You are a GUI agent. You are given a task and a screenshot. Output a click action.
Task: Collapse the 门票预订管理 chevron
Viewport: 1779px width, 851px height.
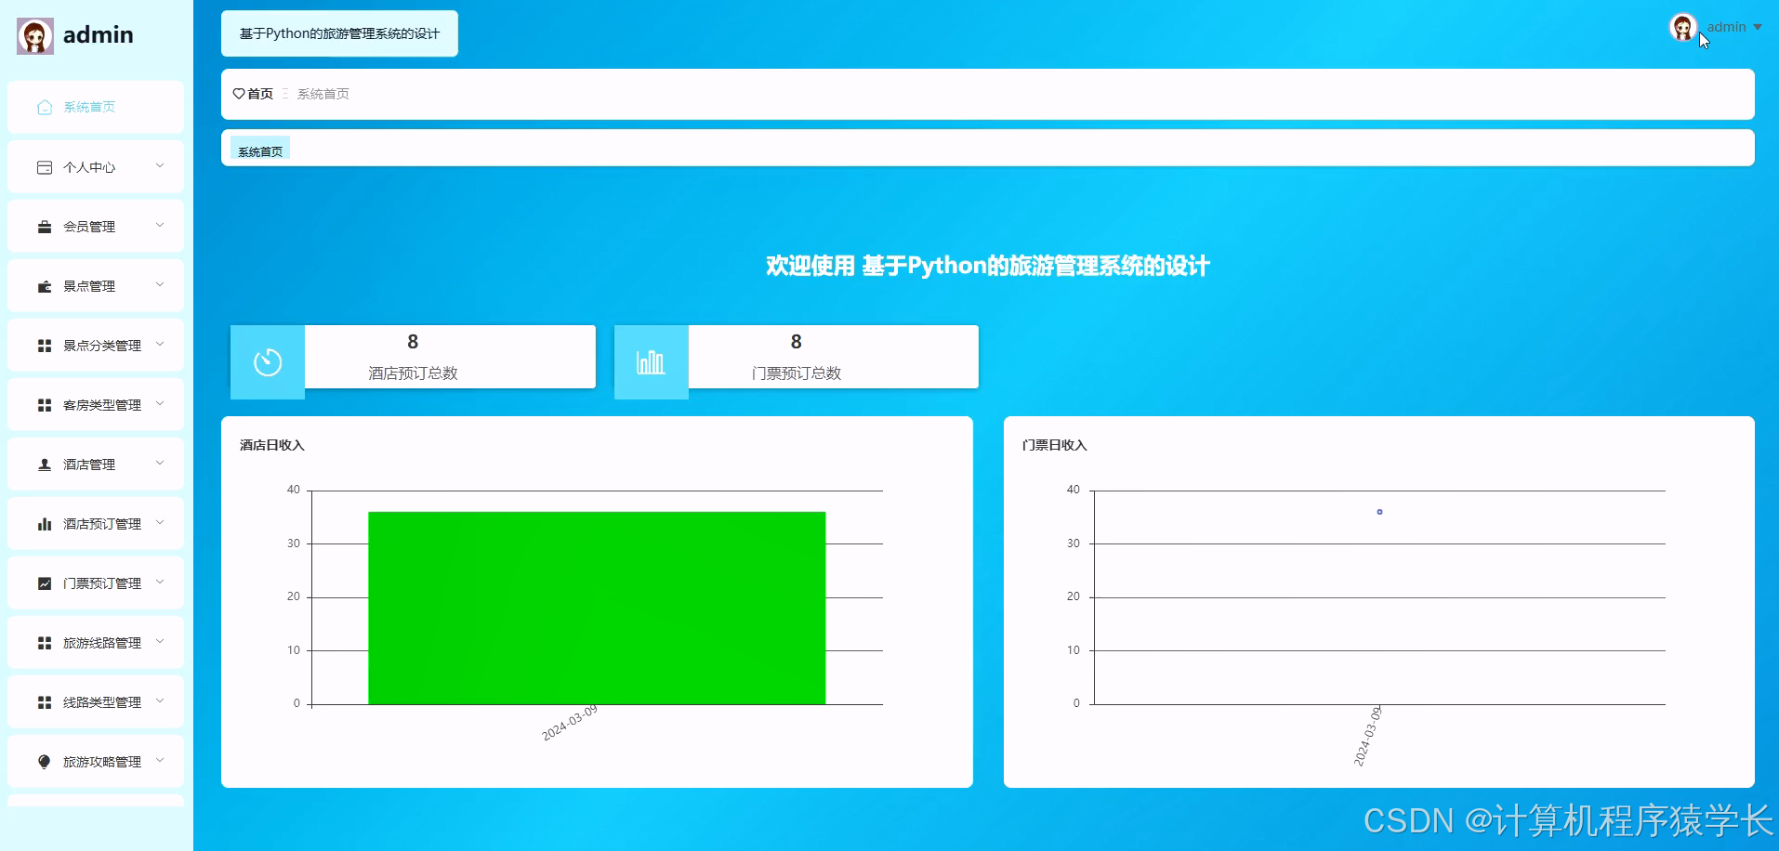(x=160, y=583)
